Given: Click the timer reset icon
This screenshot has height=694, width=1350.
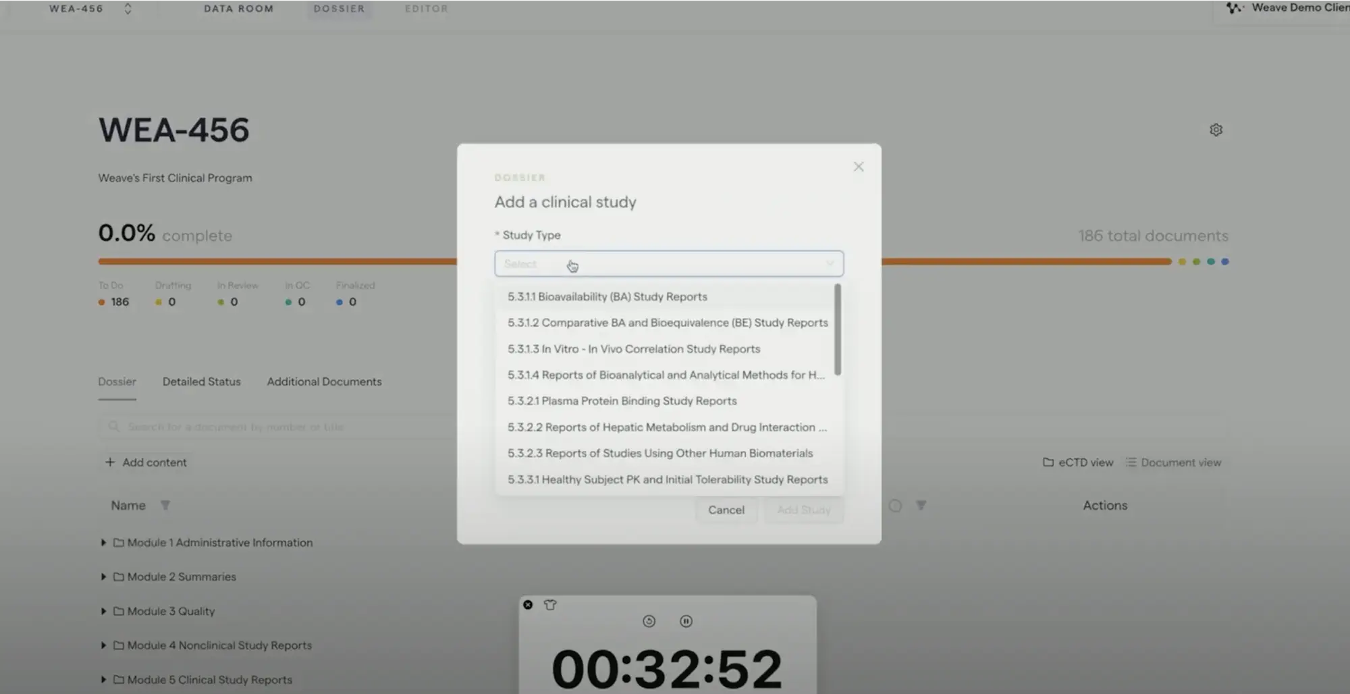Looking at the screenshot, I should (x=649, y=621).
